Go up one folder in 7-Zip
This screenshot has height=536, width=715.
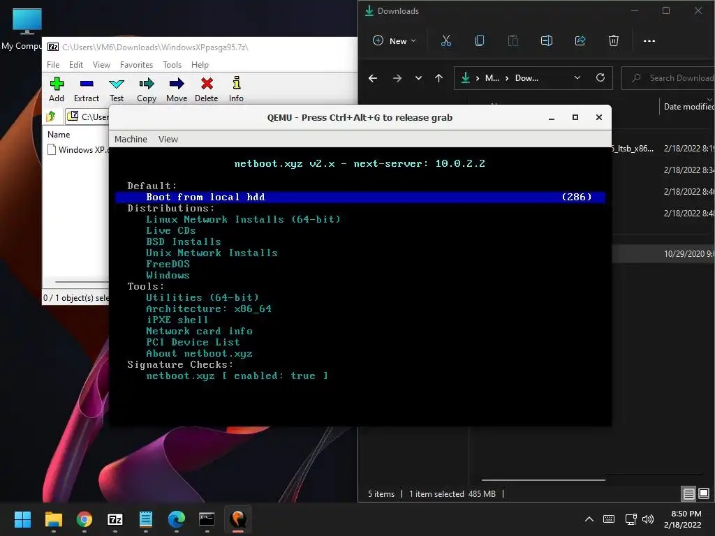pos(51,117)
